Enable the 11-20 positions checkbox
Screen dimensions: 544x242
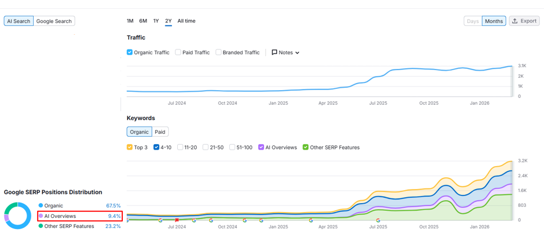click(x=180, y=147)
